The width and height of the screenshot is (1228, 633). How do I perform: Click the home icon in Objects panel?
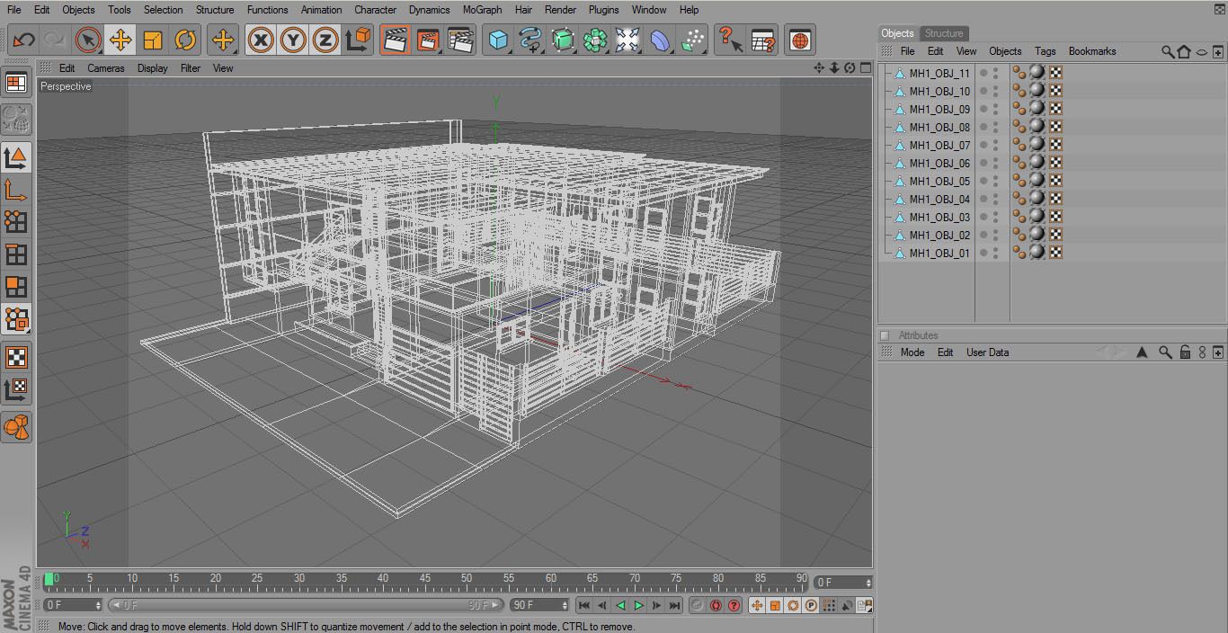1184,51
